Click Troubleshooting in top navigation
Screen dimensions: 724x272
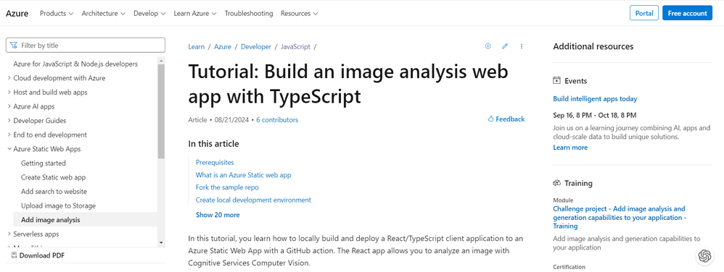tap(248, 13)
